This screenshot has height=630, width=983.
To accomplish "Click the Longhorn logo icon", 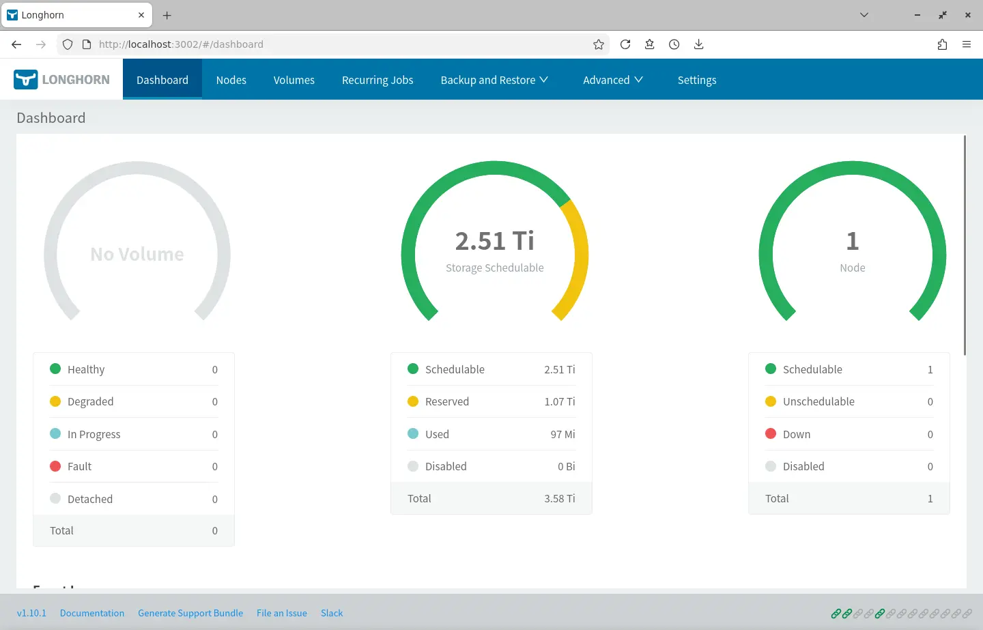I will click(26, 79).
